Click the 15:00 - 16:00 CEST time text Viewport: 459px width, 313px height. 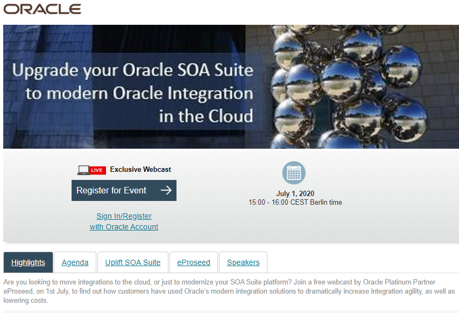tap(295, 203)
